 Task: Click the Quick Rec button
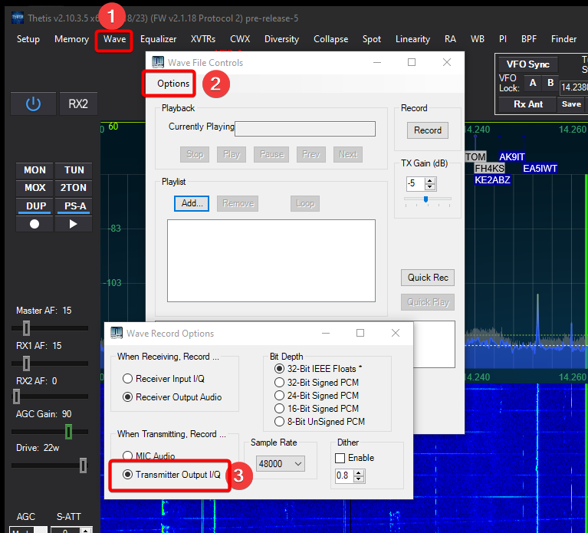pos(428,278)
